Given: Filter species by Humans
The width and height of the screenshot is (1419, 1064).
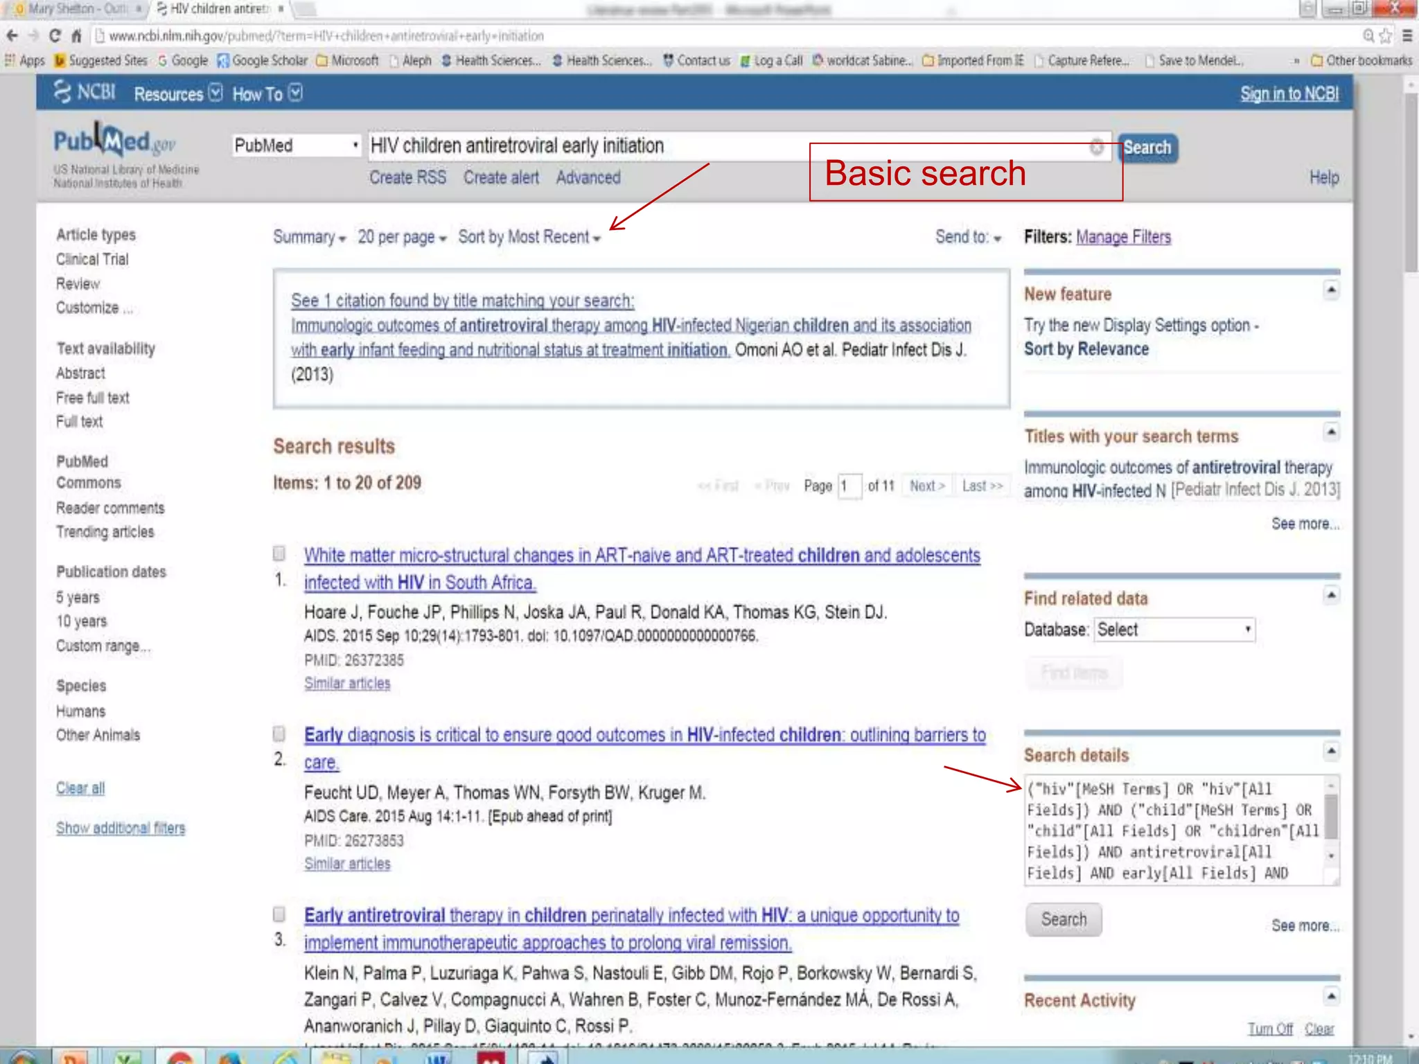Looking at the screenshot, I should (80, 711).
